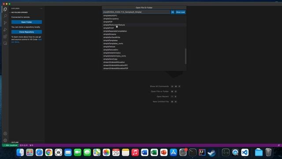This screenshot has height=159, width=282.
Task: Select simpleVoteIntrinsics folder entry
Action: (144, 53)
